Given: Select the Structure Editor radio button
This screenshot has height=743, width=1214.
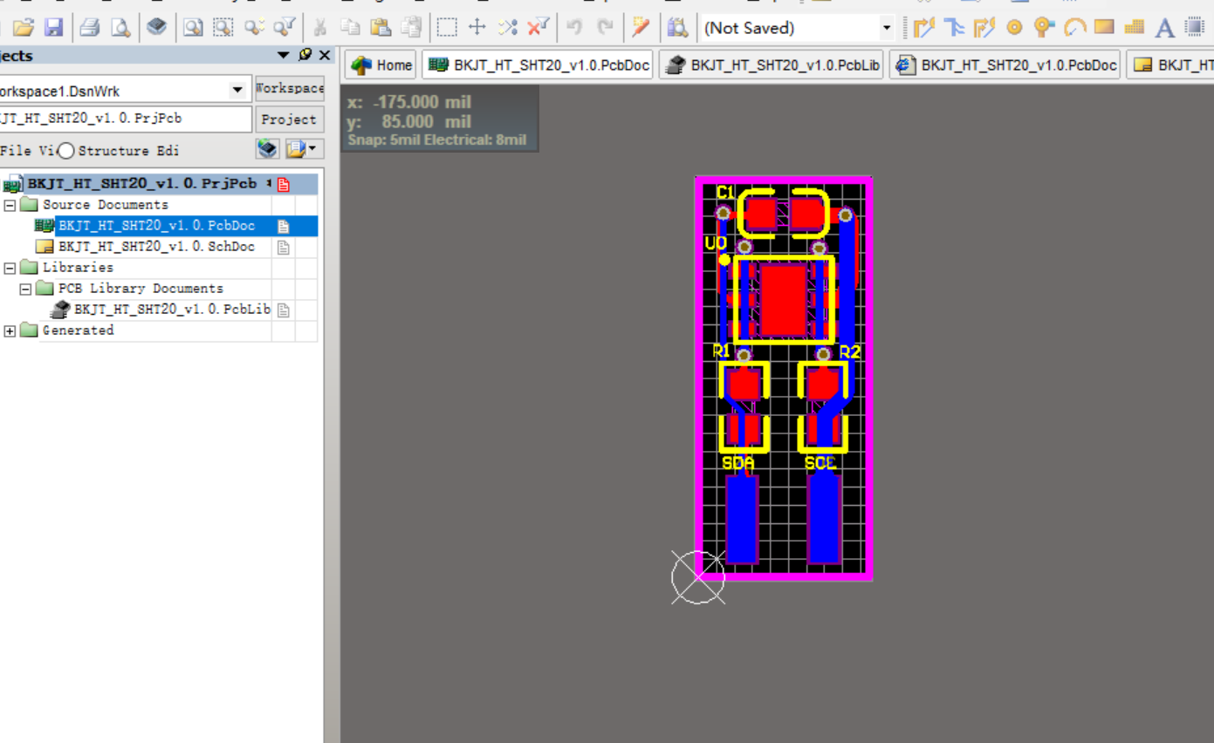Looking at the screenshot, I should pos(65,151).
